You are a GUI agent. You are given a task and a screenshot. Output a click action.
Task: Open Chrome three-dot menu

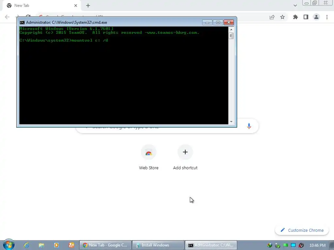[x=327, y=17]
